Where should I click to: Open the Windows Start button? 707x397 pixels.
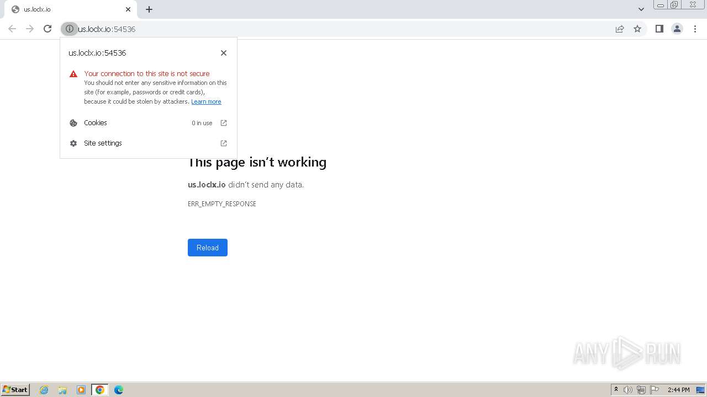[15, 390]
